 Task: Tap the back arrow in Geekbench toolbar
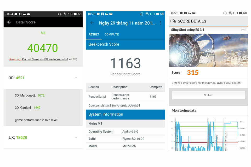[x=92, y=23]
